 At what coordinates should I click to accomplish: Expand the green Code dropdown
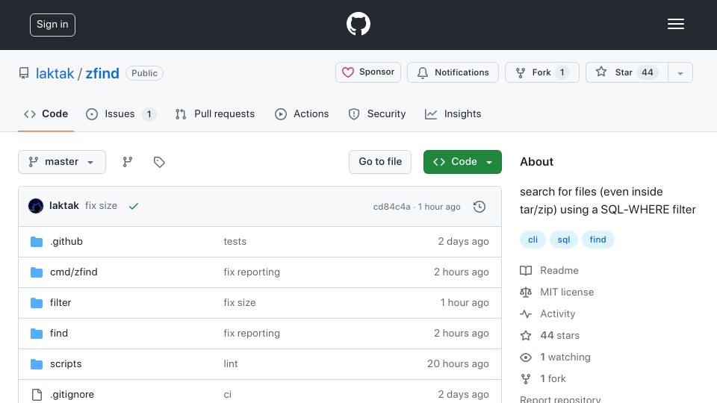coord(462,162)
